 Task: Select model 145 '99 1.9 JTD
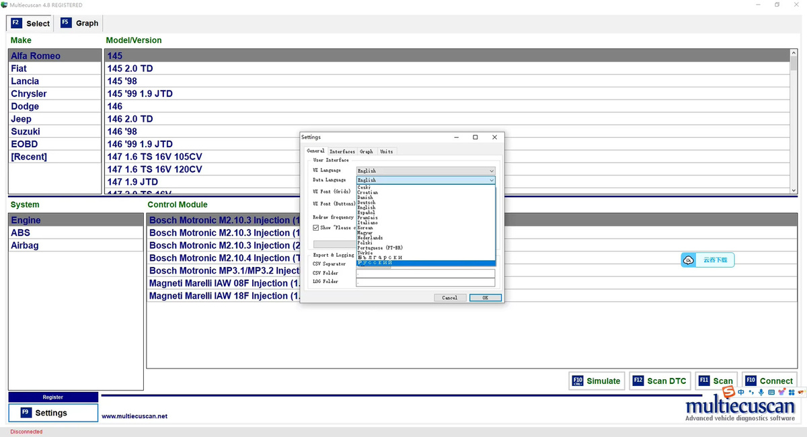click(x=447, y=93)
